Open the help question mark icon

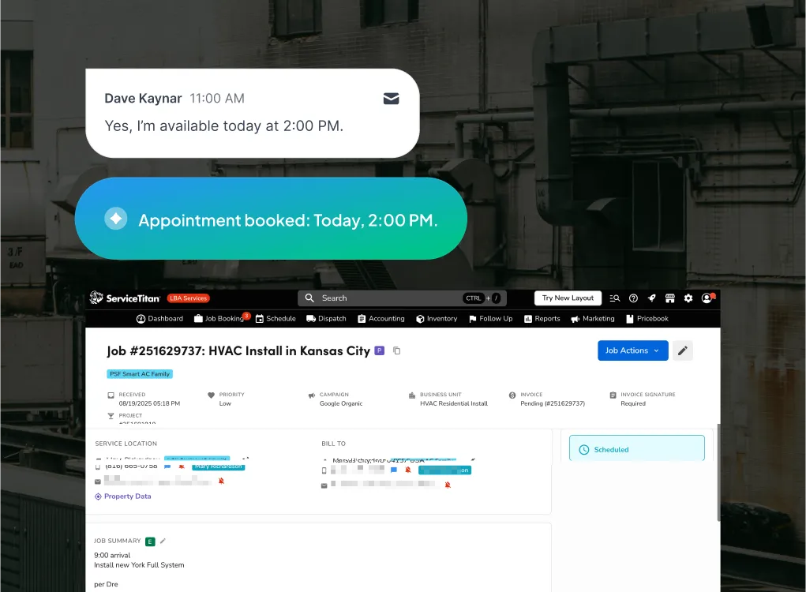point(633,298)
